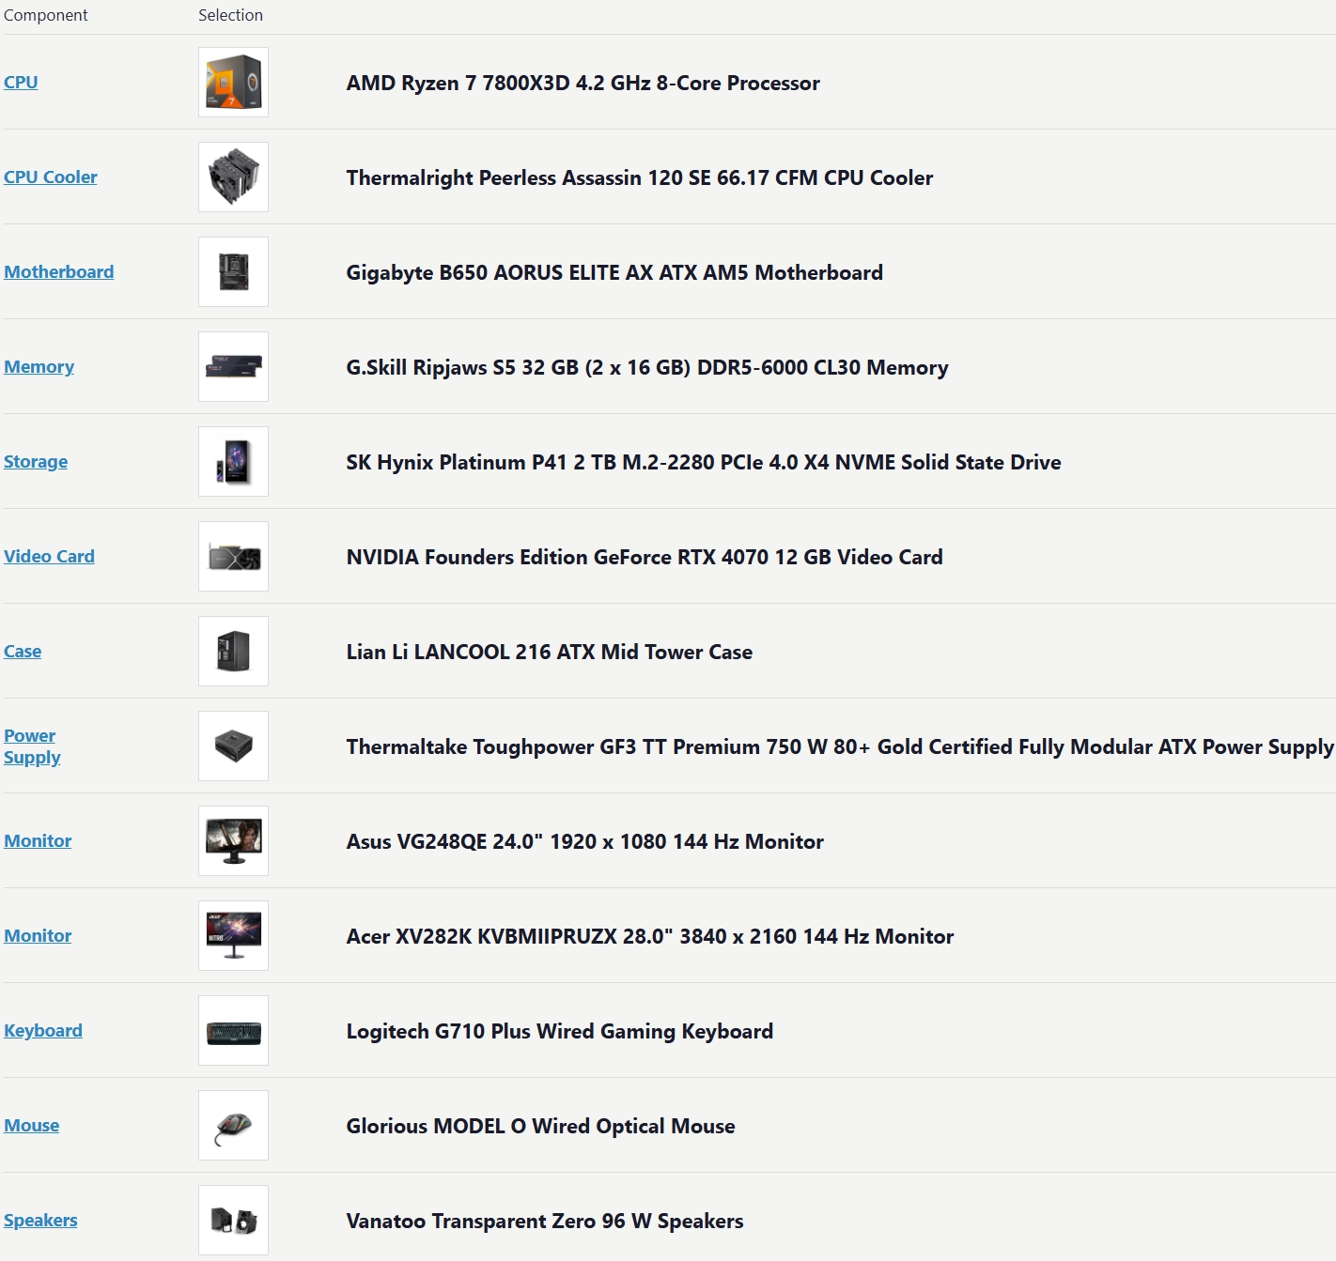
Task: Click the Gigabyte B650 AORUS ELITE AX name
Action: click(614, 272)
